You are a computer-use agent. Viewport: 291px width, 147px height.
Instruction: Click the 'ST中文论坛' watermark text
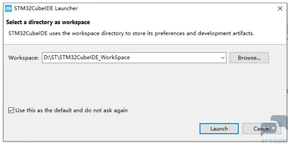point(274,141)
